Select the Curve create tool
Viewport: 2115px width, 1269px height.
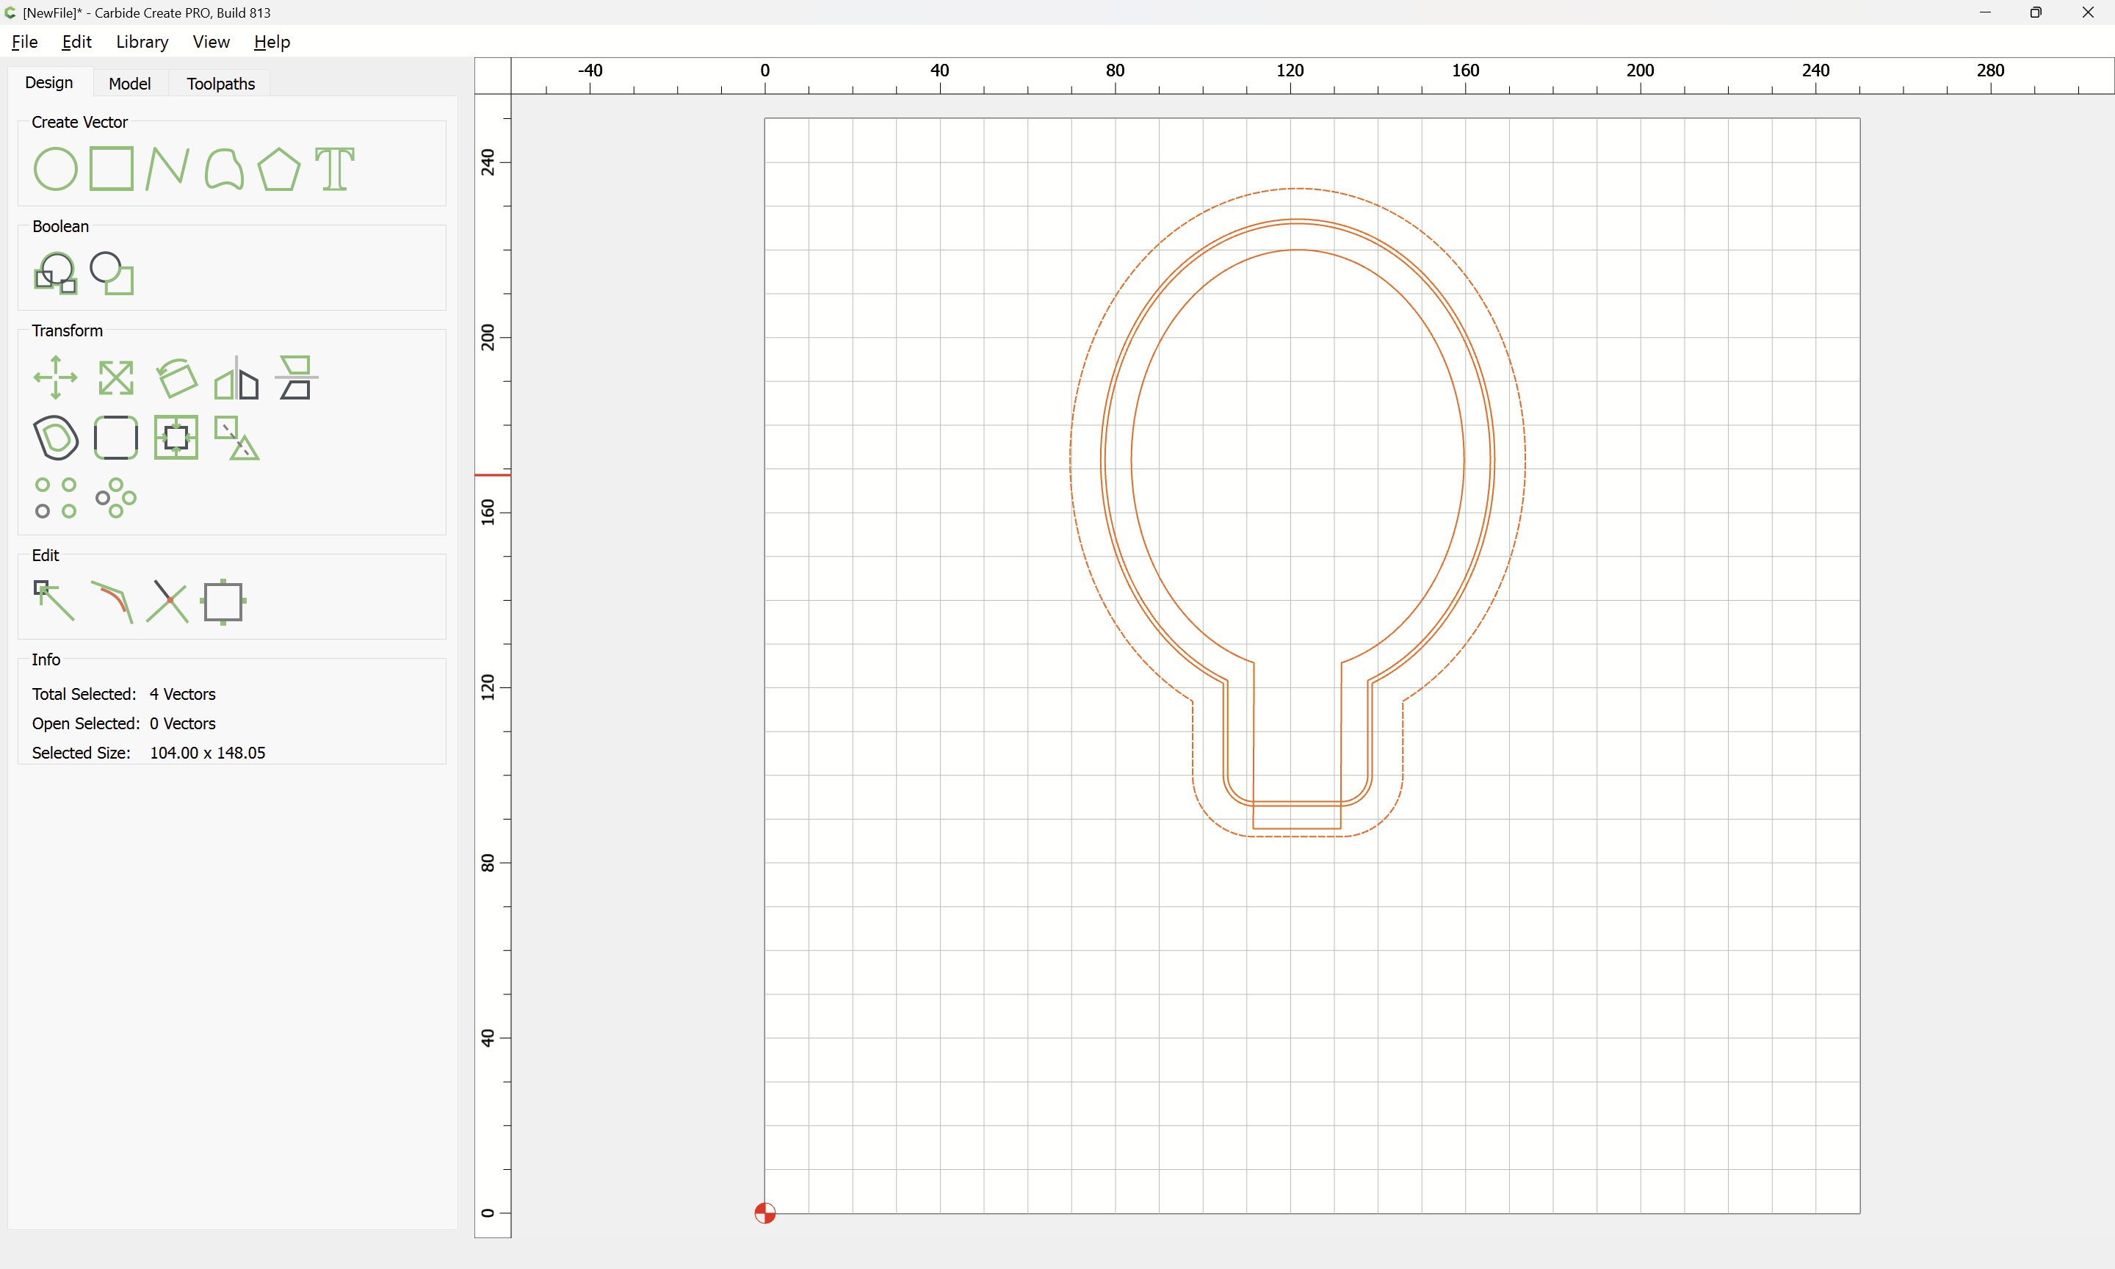[223, 168]
